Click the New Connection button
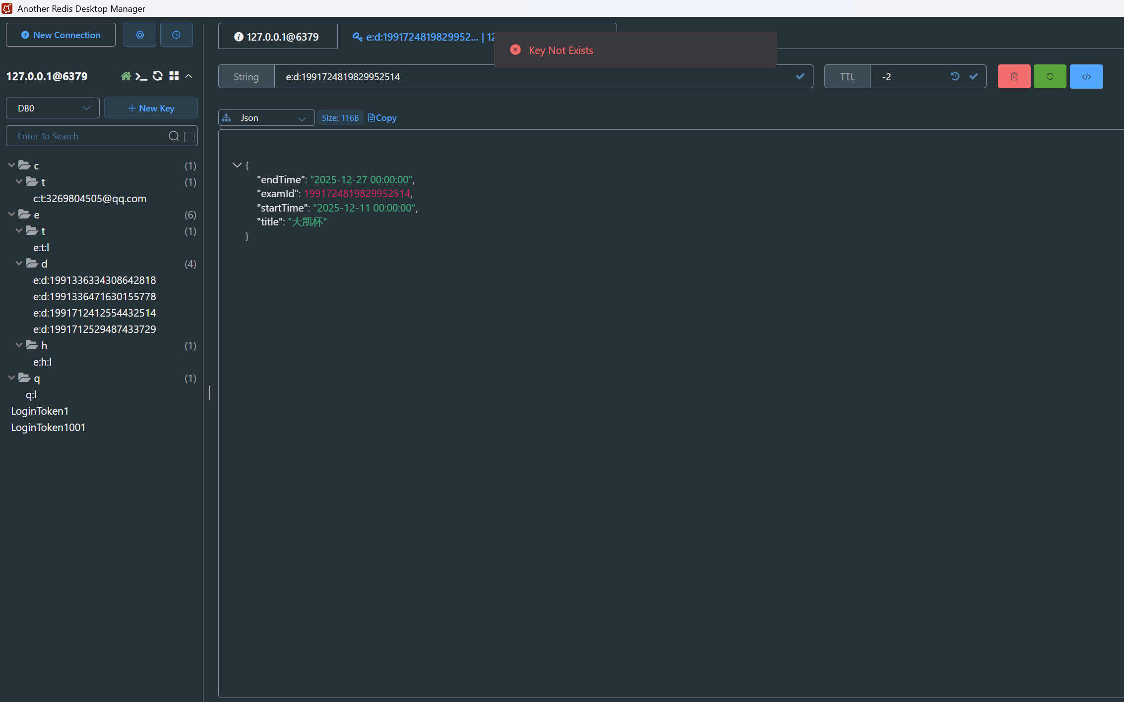The height and width of the screenshot is (702, 1124). (x=61, y=35)
